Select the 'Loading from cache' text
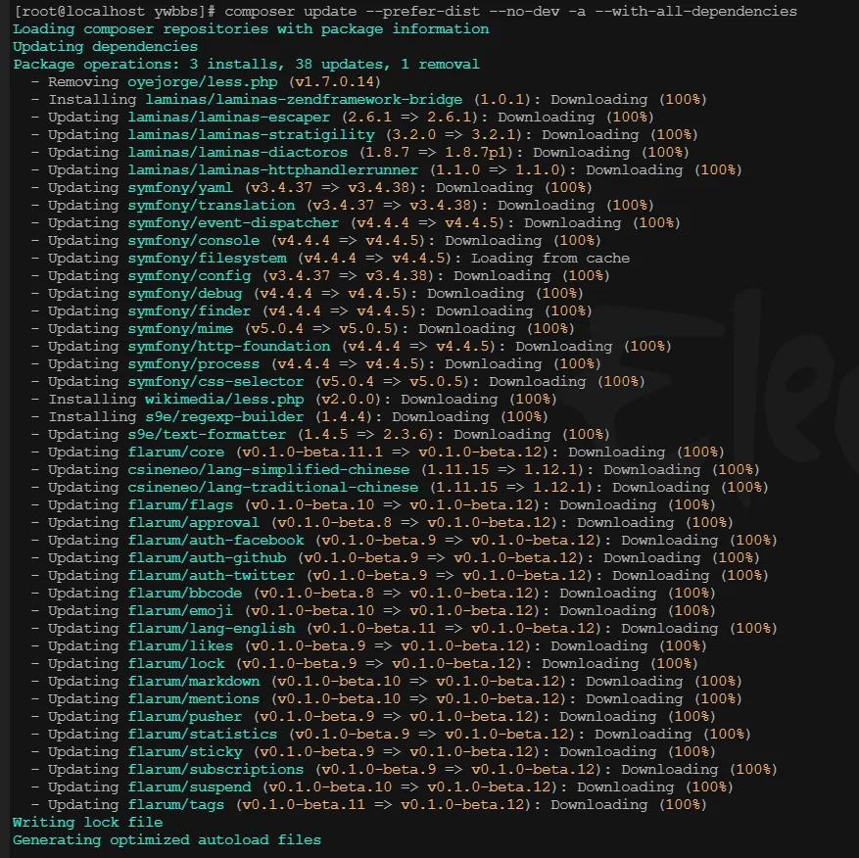This screenshot has width=859, height=858. click(x=550, y=258)
